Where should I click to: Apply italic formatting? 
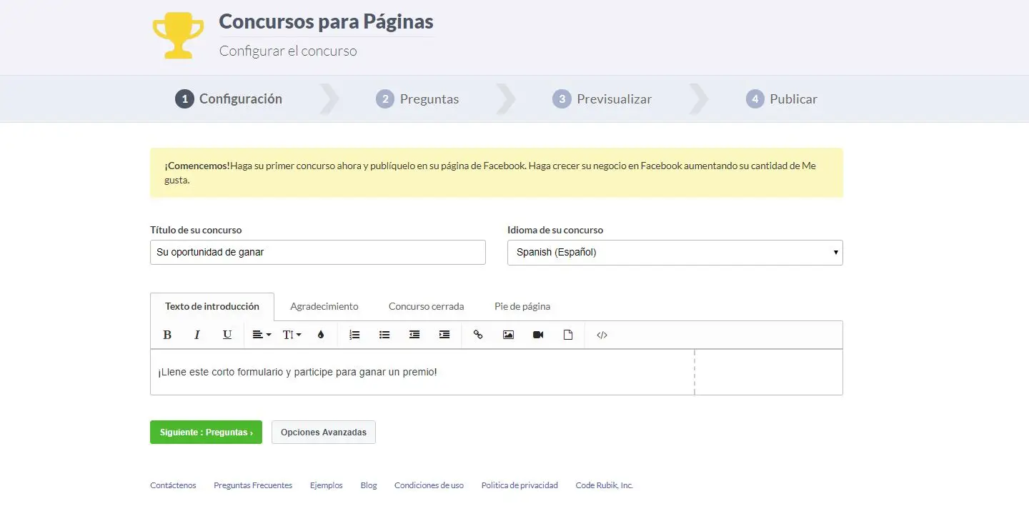[197, 335]
